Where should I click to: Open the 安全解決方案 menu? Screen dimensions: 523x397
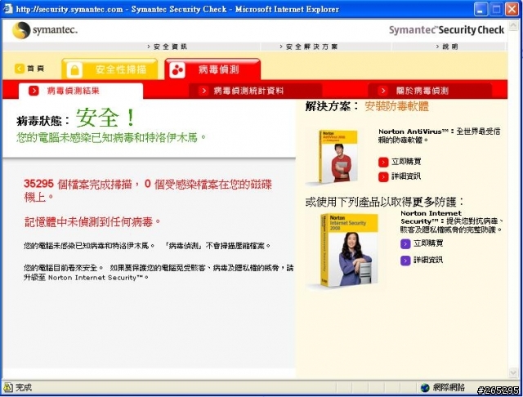click(x=309, y=47)
